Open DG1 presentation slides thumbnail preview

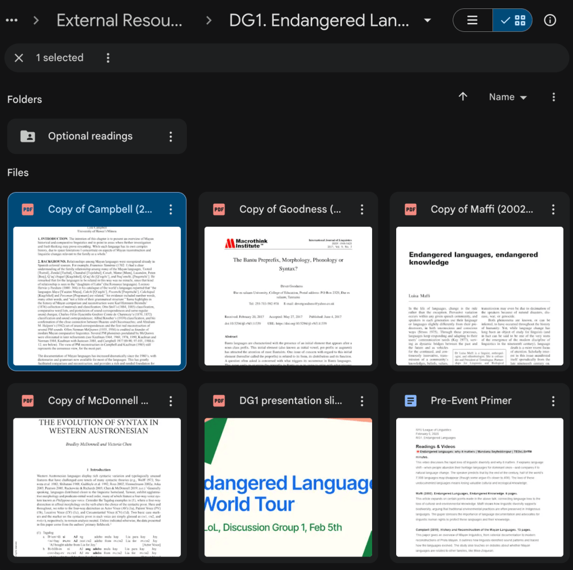288,487
